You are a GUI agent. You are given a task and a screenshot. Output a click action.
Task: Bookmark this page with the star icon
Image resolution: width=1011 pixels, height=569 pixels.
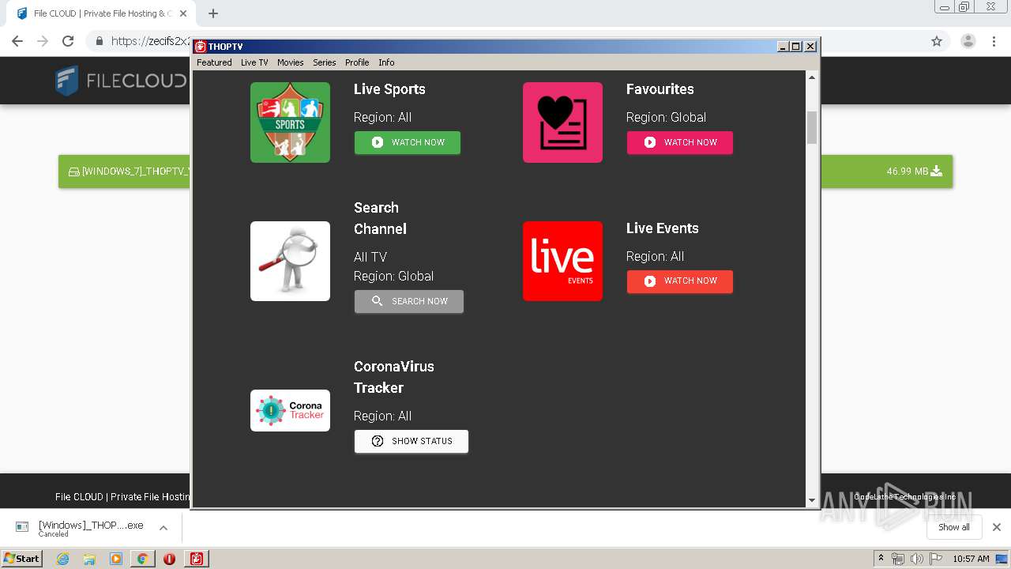tap(937, 41)
